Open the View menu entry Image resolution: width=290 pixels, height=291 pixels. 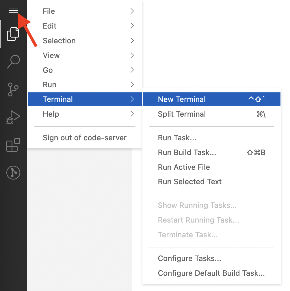51,55
